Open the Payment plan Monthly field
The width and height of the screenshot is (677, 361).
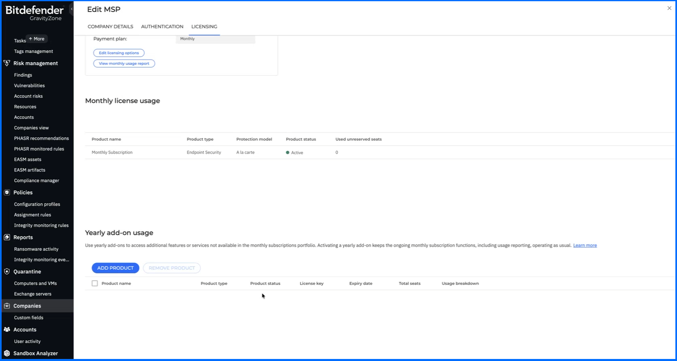click(x=215, y=39)
